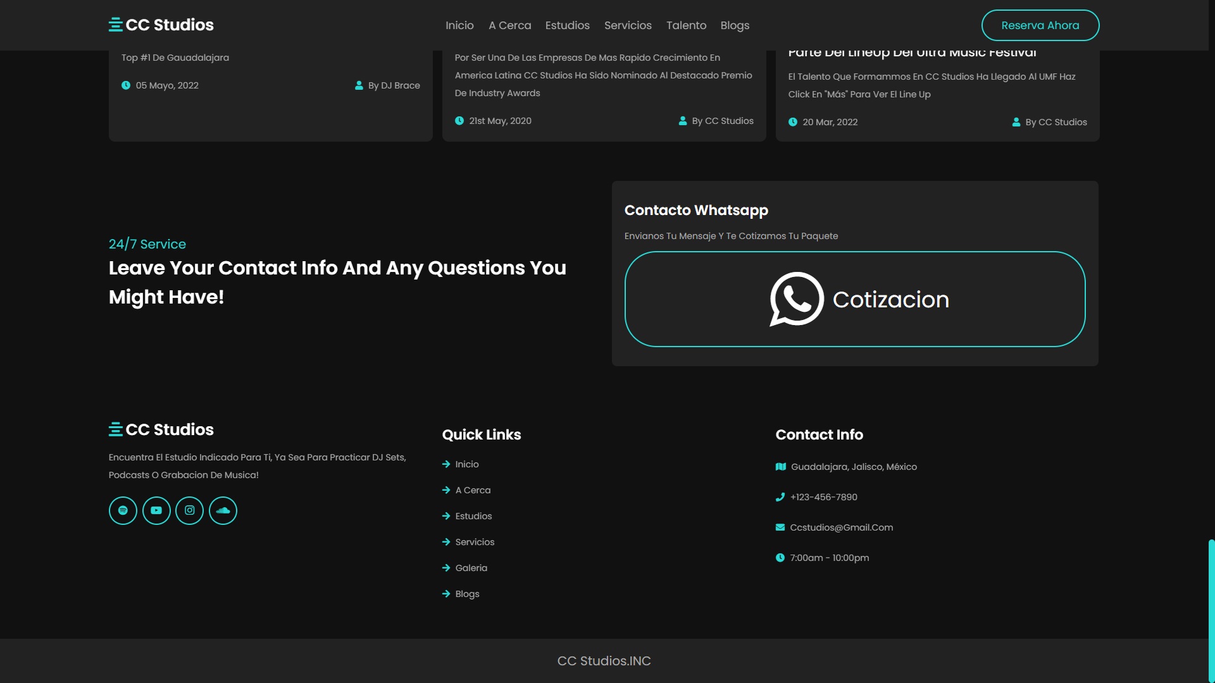Click the Ccstudios@Gmail.Com email link
The width and height of the screenshot is (1215, 683).
841,527
